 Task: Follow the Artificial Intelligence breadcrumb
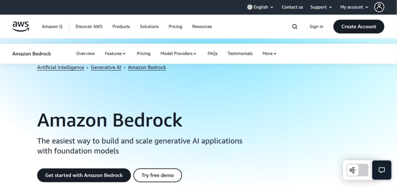[x=61, y=68]
